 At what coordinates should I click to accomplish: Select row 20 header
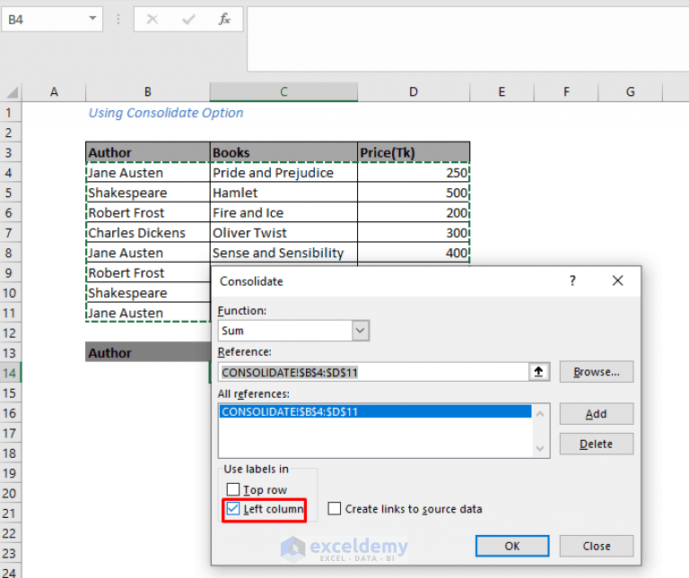tap(10, 493)
